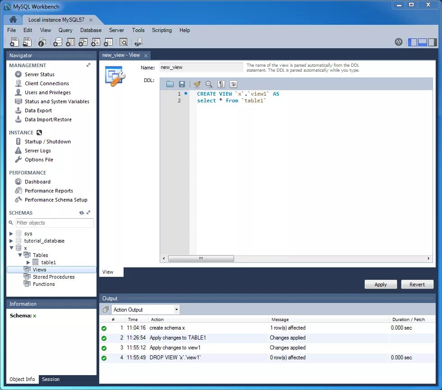Click the Revert button
442x390 pixels.
417,284
